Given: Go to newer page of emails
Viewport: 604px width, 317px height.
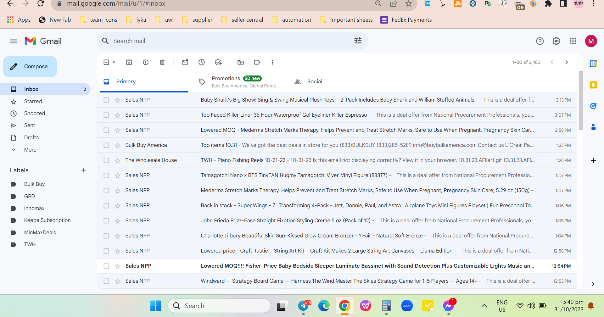Looking at the screenshot, I should [552, 62].
